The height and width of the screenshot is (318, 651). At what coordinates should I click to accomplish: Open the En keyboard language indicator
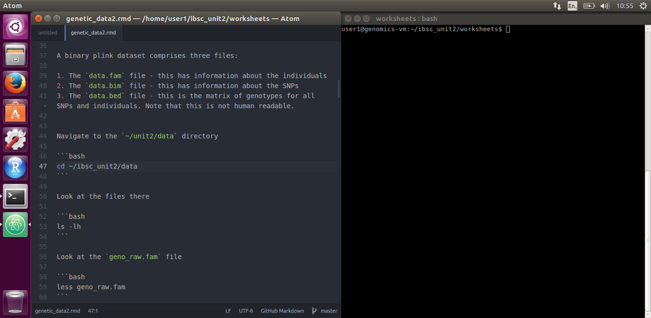pyautogui.click(x=572, y=6)
